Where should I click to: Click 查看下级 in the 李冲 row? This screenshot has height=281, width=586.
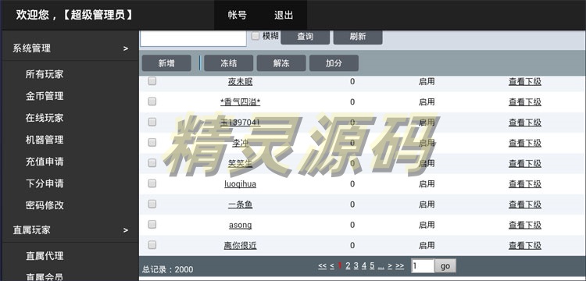(525, 143)
